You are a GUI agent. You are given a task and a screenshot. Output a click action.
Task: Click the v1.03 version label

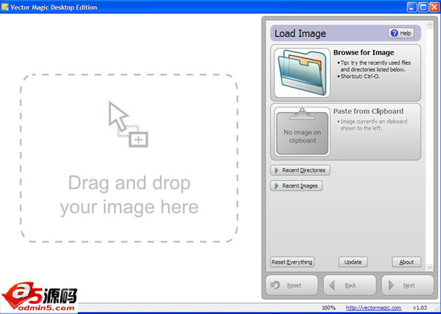(419, 308)
